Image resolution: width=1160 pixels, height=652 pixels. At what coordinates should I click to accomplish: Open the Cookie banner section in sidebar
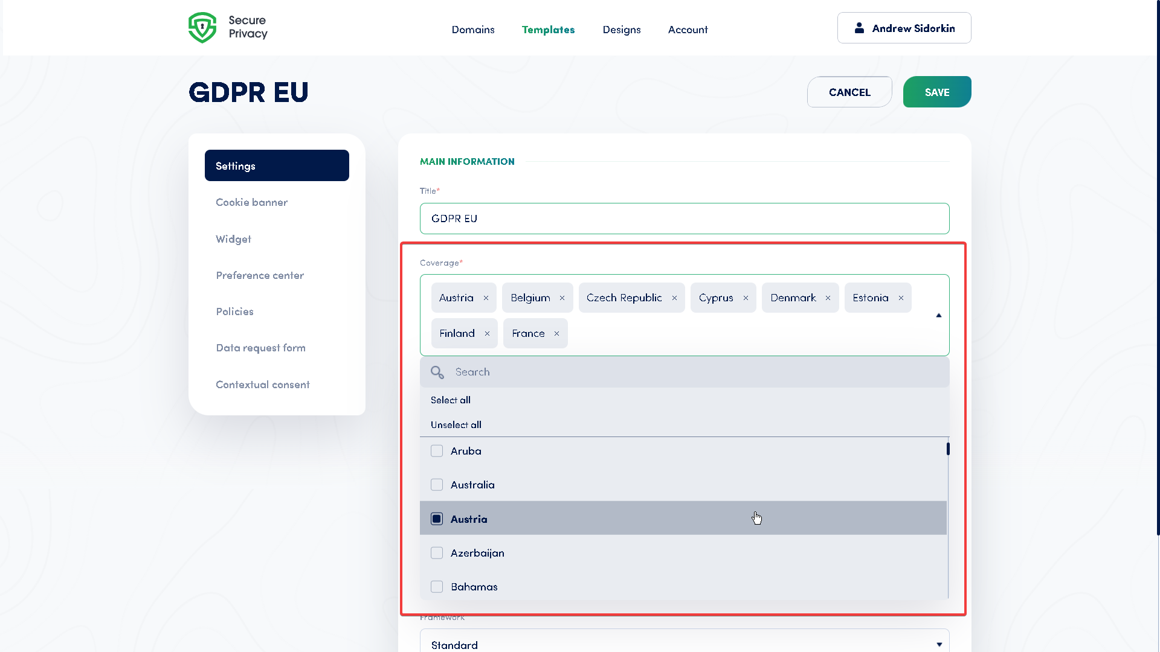[252, 202]
